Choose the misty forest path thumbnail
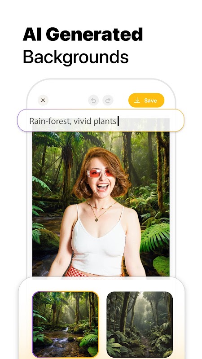 tap(140, 324)
